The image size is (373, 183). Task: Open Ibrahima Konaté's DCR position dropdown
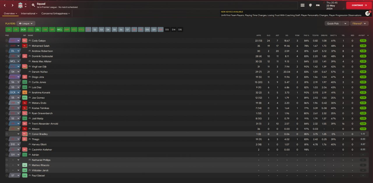click(x=15, y=93)
